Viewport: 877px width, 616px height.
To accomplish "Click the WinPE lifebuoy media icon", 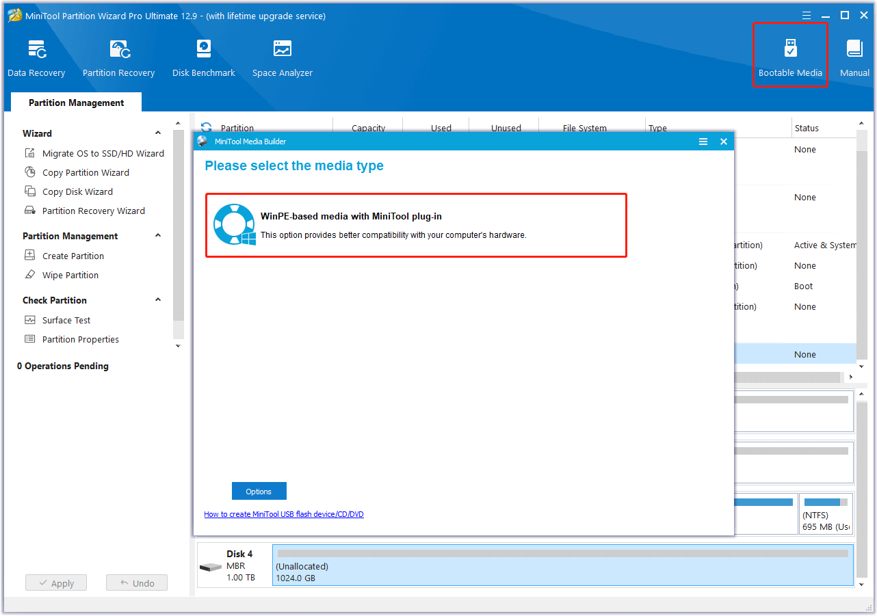I will point(234,224).
